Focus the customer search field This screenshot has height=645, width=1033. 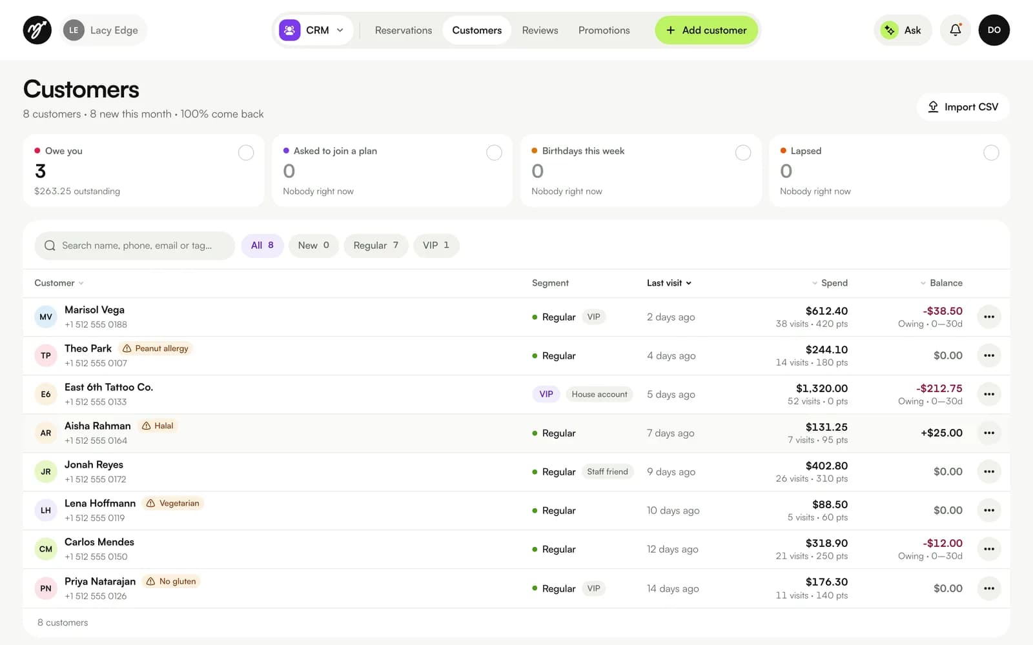pyautogui.click(x=134, y=246)
